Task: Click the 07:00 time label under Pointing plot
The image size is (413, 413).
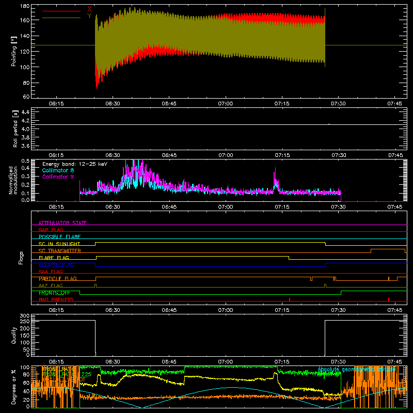Action: 226,104
